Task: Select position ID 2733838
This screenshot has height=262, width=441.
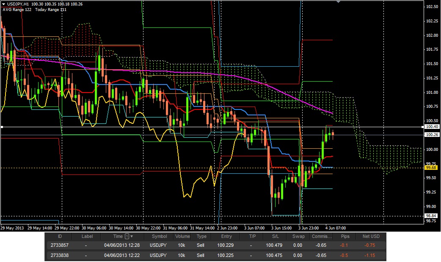Action: tap(60, 255)
